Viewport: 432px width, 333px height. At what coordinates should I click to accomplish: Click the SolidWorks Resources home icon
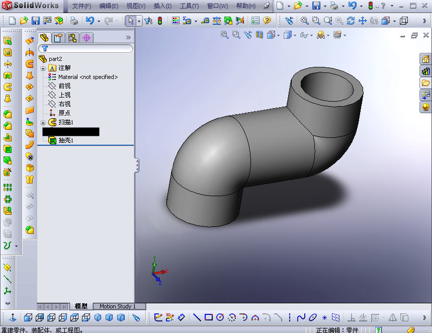[x=425, y=59]
